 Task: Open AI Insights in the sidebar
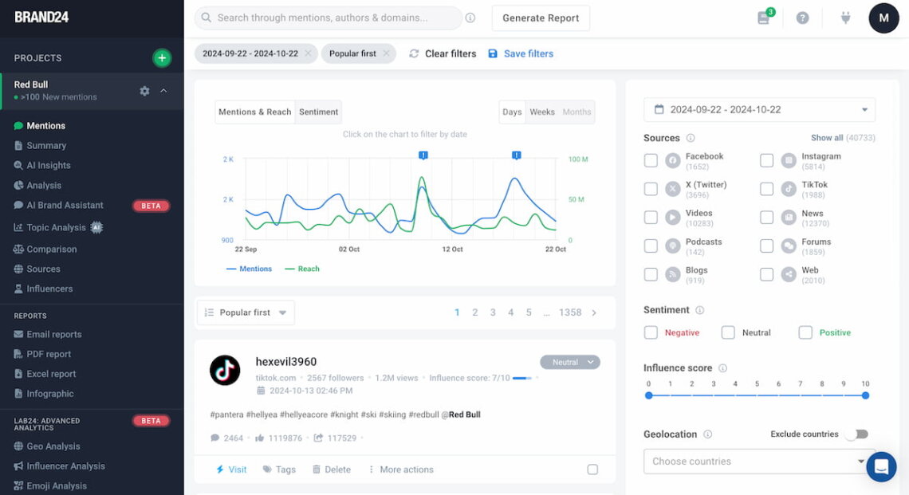[49, 165]
